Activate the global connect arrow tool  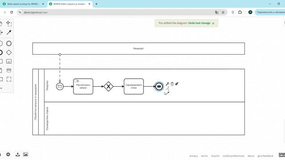click(9, 32)
